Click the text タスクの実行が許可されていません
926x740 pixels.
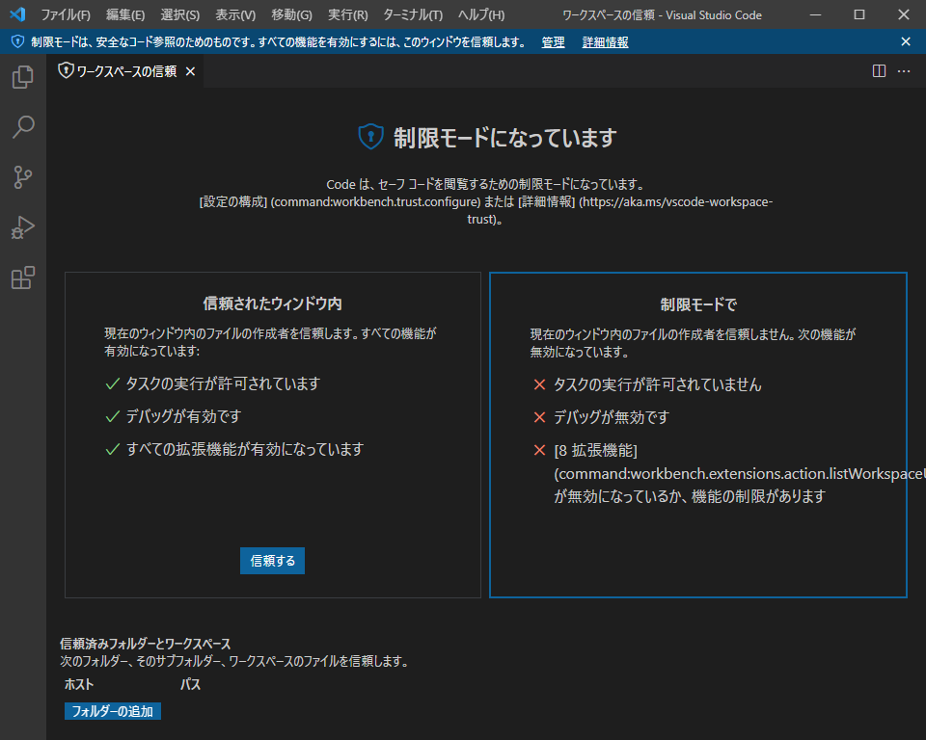657,384
